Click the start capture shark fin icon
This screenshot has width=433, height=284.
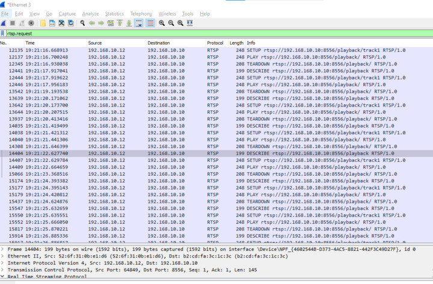click(x=4, y=23)
